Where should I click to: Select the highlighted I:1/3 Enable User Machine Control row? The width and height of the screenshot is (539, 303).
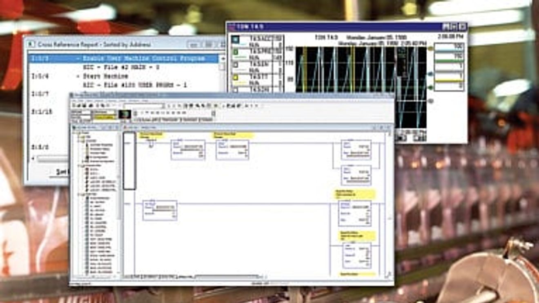coord(124,59)
